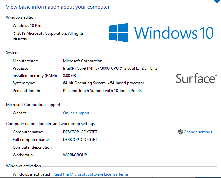Click the Windows 10 wordmark text
The width and height of the screenshot is (221, 178).
click(x=173, y=33)
